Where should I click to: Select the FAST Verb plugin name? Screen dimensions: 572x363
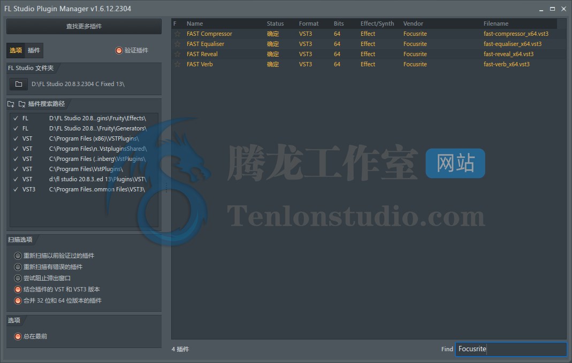[200, 65]
